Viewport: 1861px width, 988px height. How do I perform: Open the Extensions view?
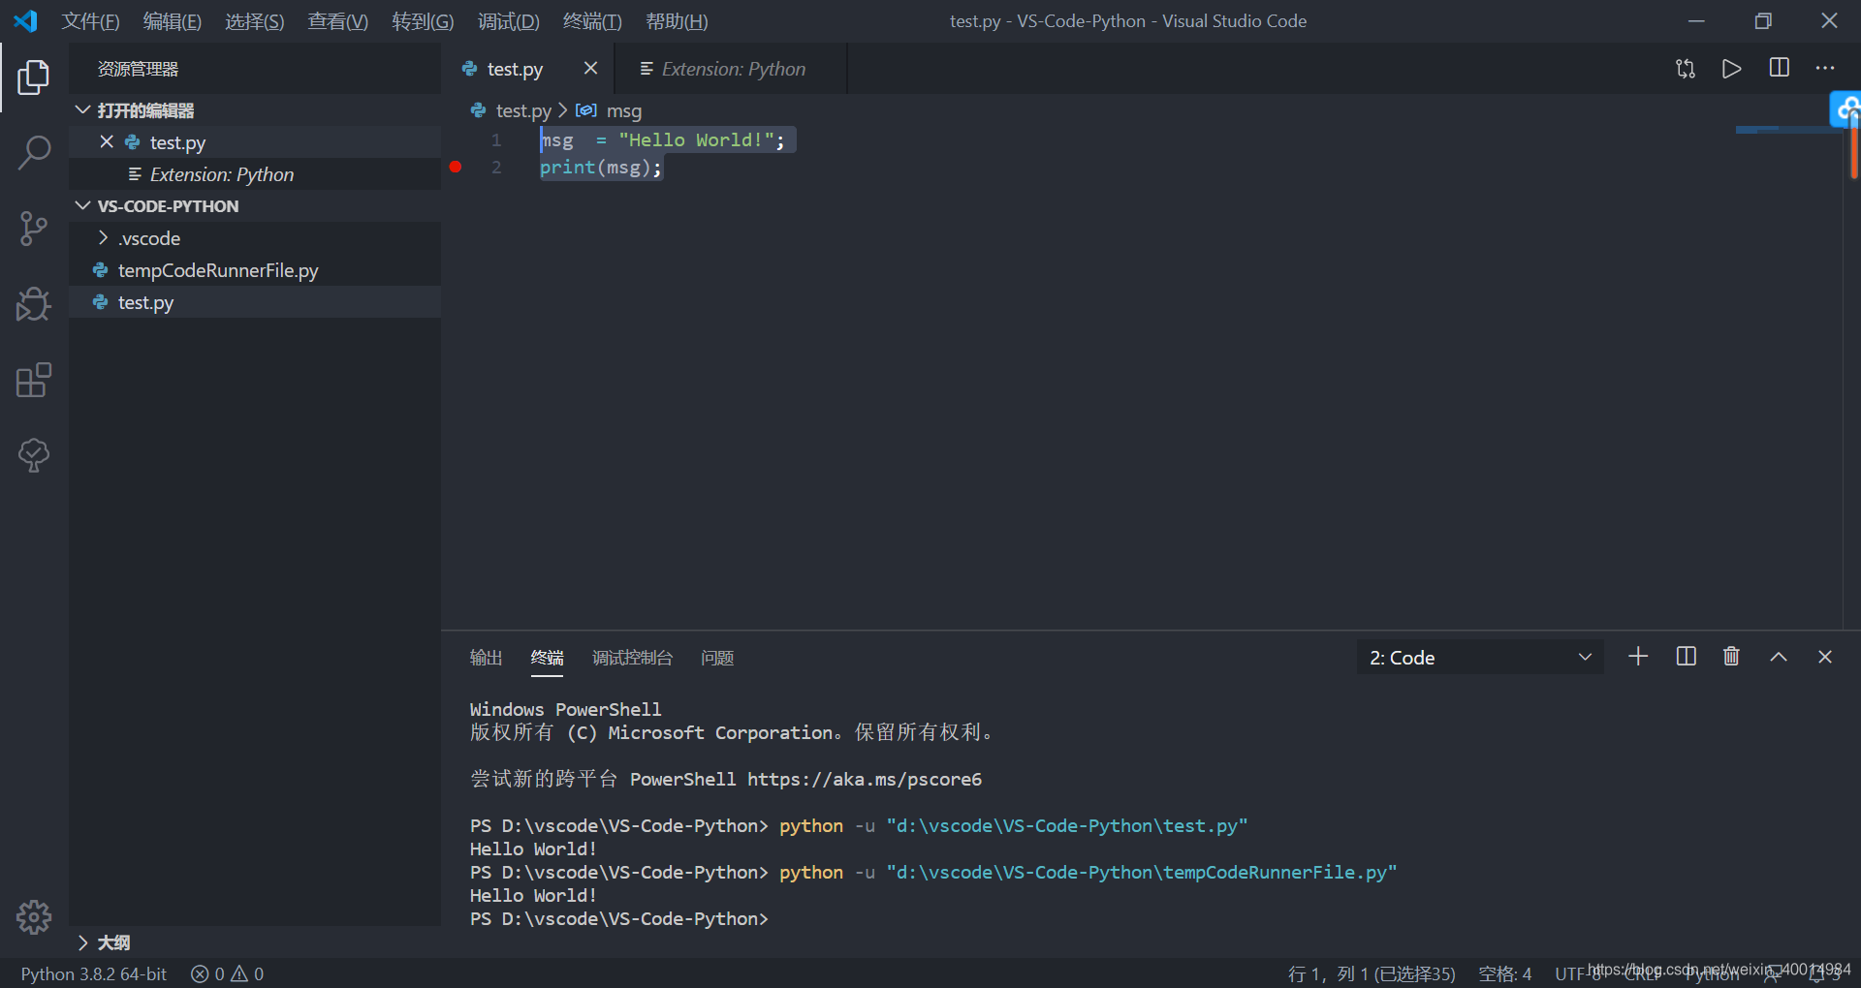34,380
